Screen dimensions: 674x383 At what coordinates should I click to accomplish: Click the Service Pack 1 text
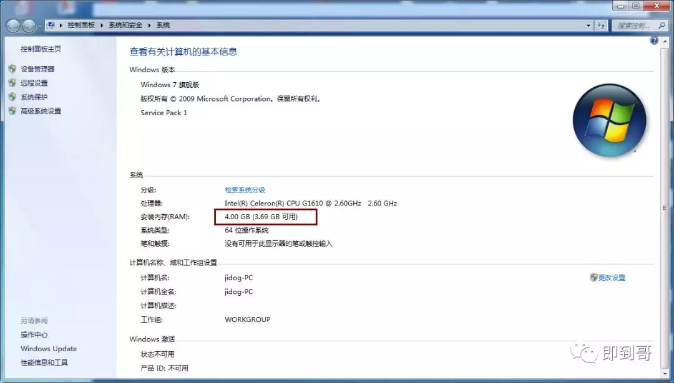[164, 113]
